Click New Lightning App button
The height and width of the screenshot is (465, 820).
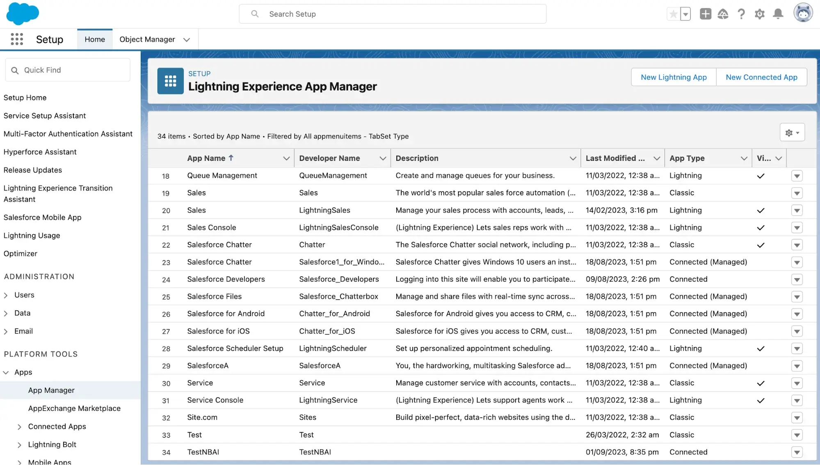pos(674,77)
